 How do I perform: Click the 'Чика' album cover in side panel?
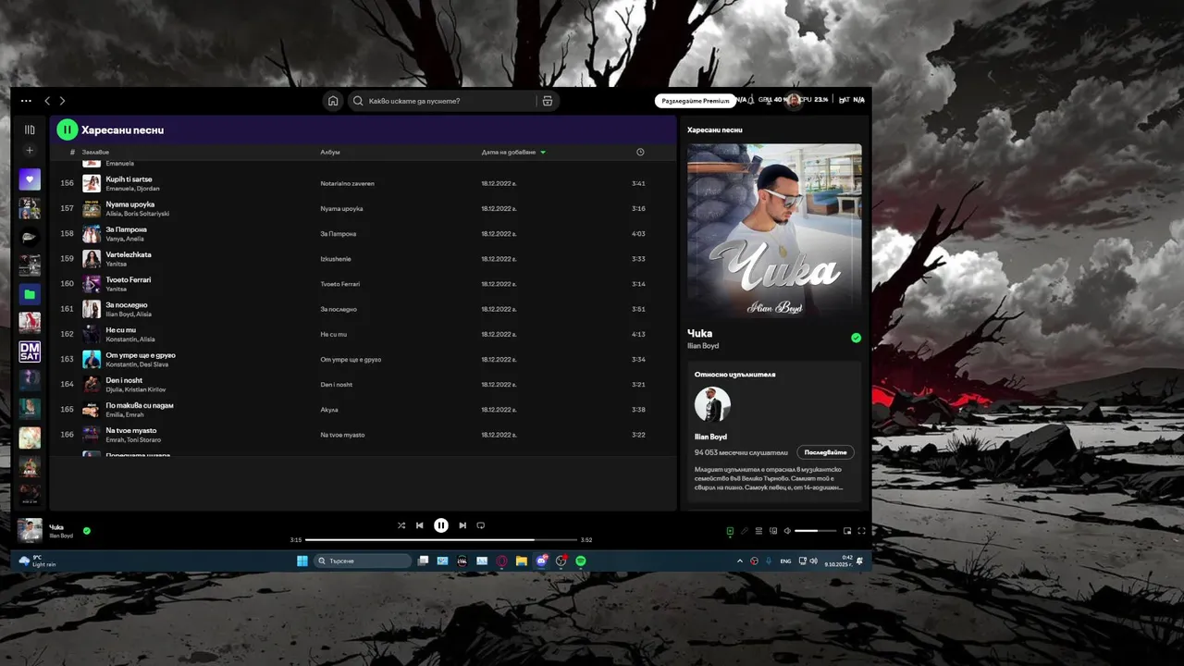click(774, 230)
